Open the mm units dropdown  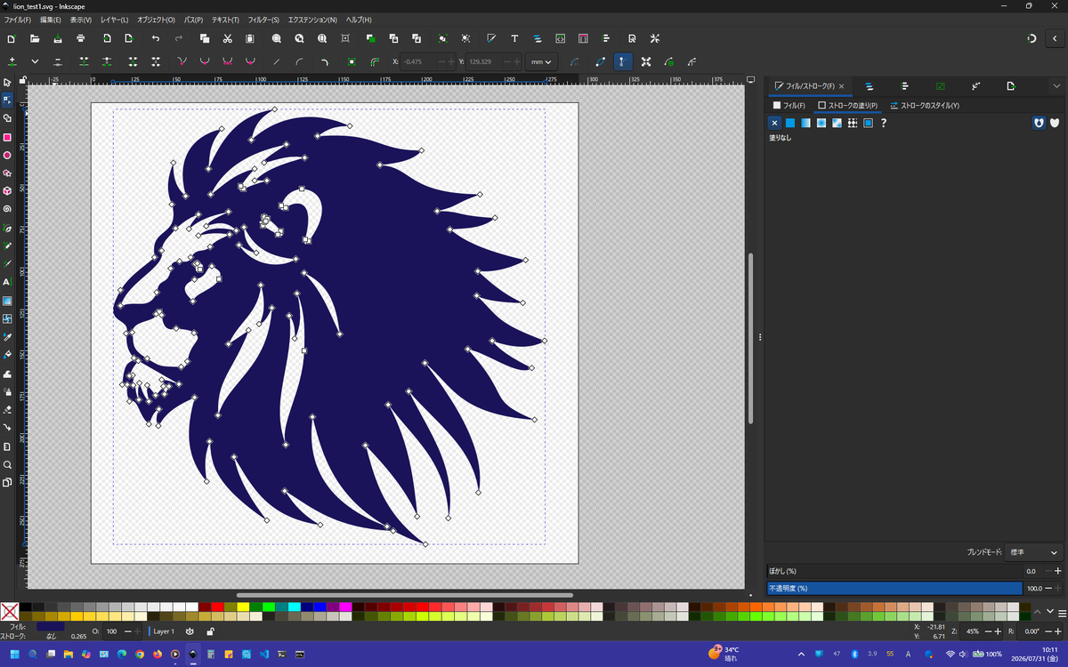coord(540,61)
